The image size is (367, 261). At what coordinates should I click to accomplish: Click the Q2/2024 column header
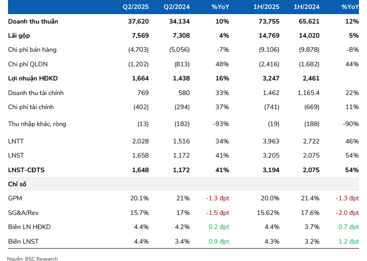point(177,7)
